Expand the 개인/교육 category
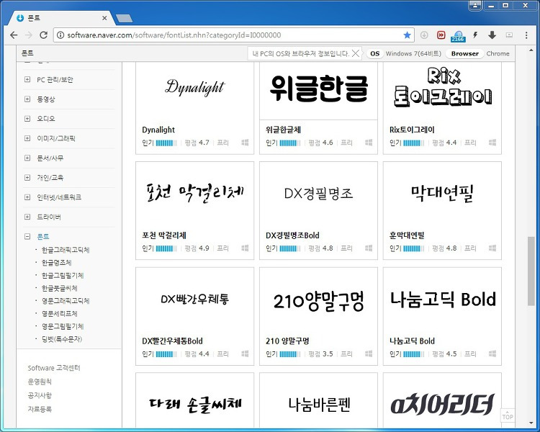 [x=27, y=178]
